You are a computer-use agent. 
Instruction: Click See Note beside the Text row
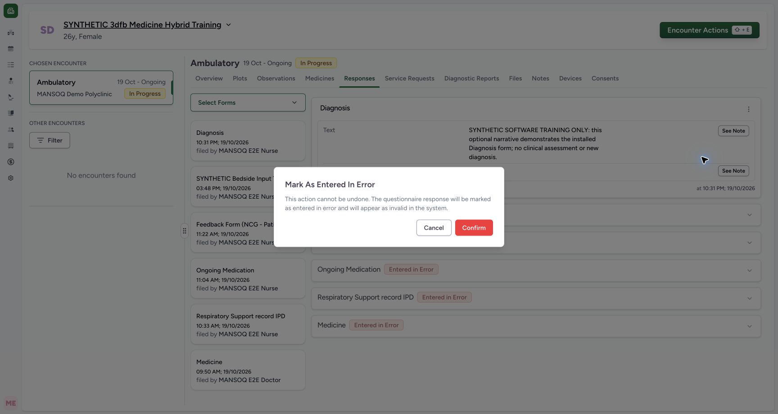(x=733, y=131)
